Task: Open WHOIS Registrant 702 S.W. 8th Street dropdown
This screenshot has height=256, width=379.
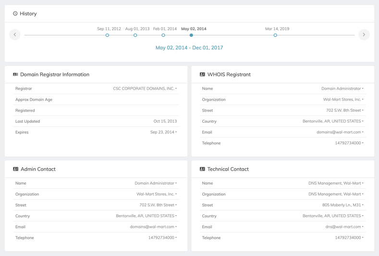Action: (345, 110)
